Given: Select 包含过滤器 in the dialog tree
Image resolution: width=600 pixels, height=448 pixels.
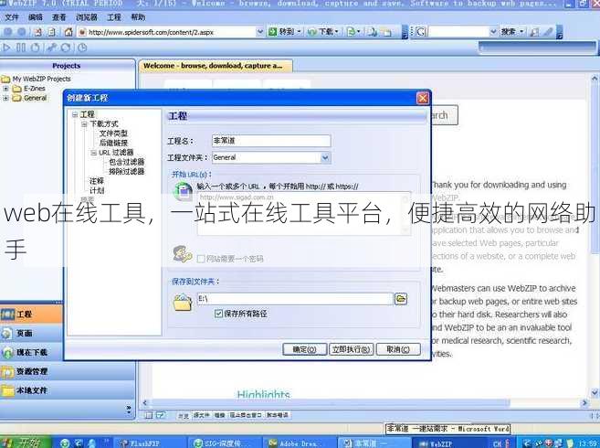Looking at the screenshot, I should tap(127, 162).
